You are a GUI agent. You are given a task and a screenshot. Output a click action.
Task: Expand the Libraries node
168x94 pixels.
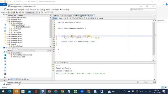pyautogui.click(x=10, y=31)
